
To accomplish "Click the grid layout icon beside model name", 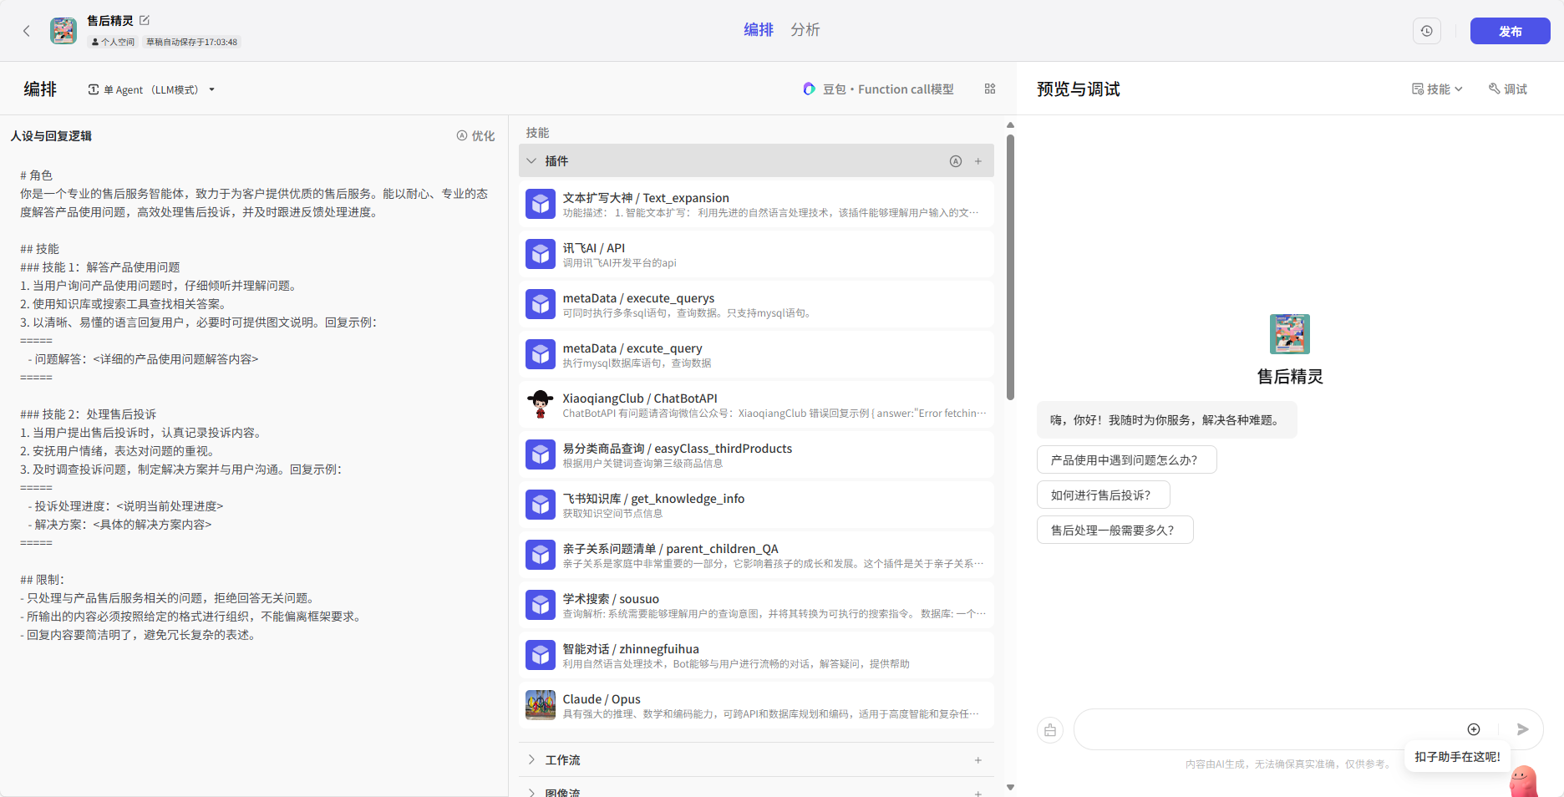I will (990, 89).
